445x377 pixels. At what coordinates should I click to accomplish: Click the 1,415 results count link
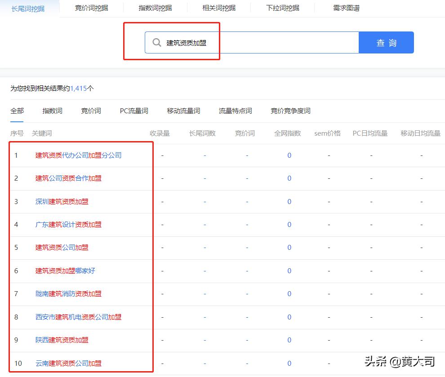point(78,89)
